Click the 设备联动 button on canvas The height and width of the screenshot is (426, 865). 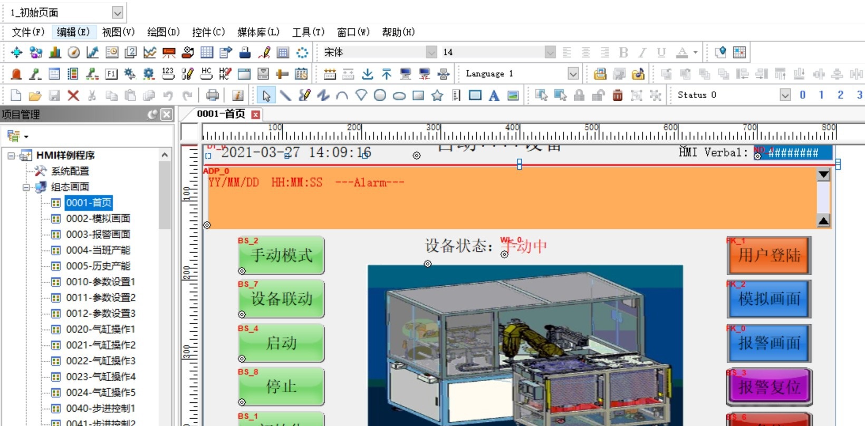coord(281,299)
